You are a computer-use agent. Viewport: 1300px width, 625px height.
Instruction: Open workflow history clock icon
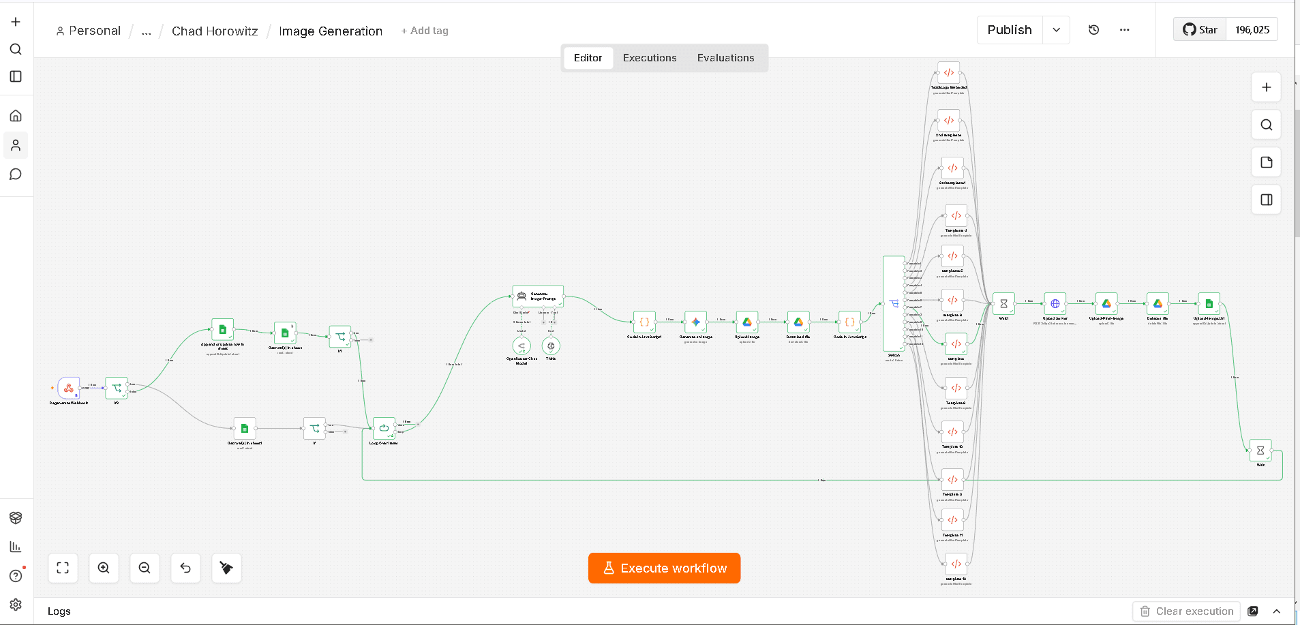coord(1094,30)
